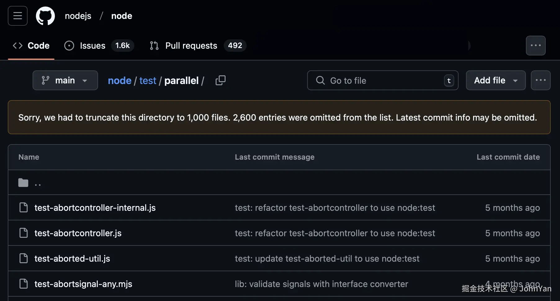
Task: Open the test-abortsignal-any.mjs file
Action: click(x=83, y=284)
